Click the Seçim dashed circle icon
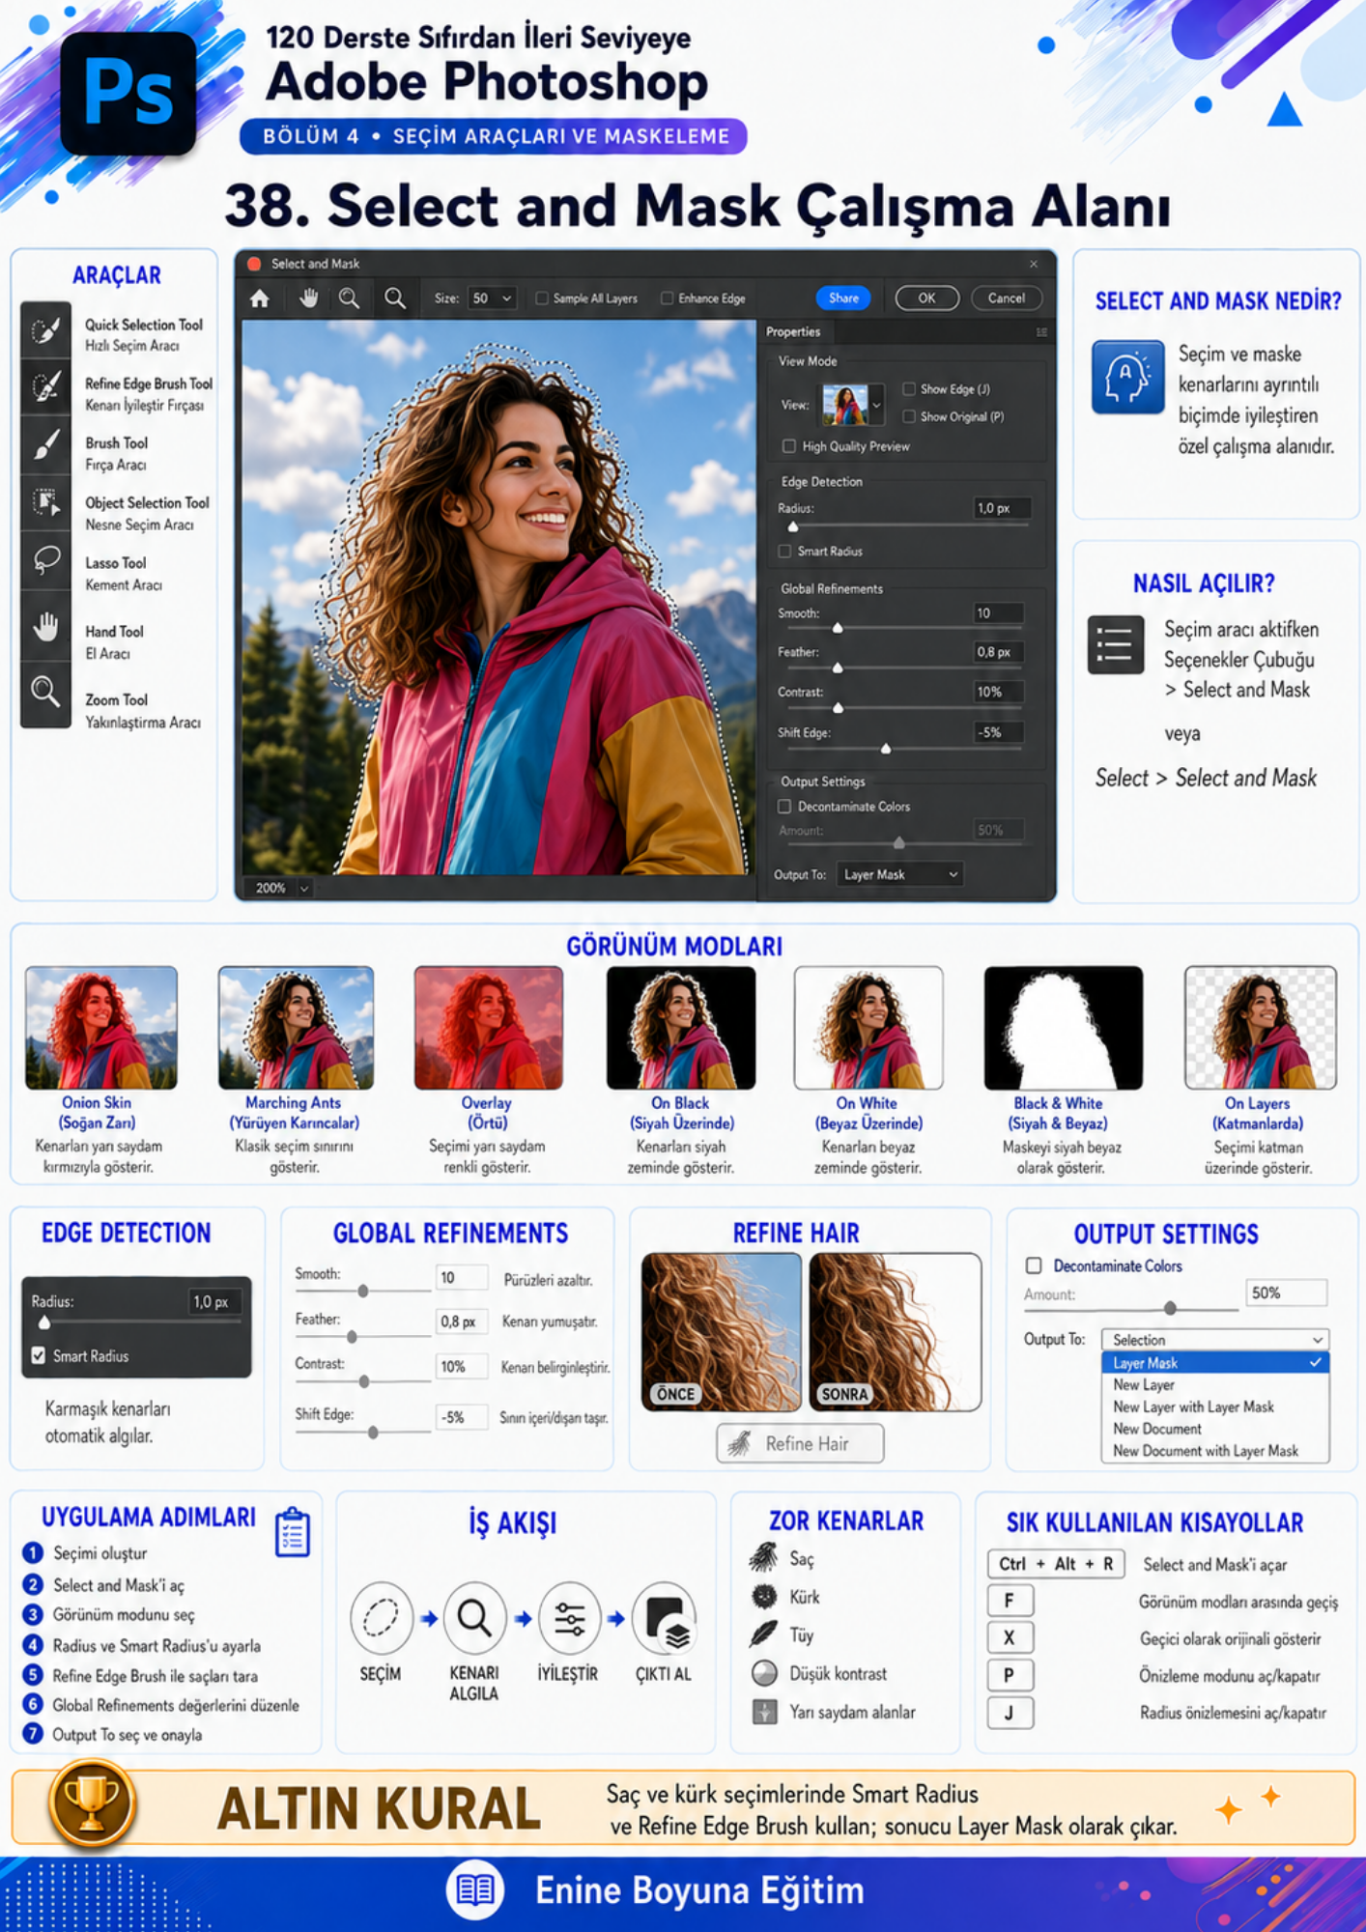This screenshot has height=1932, width=1366. 381,1618
